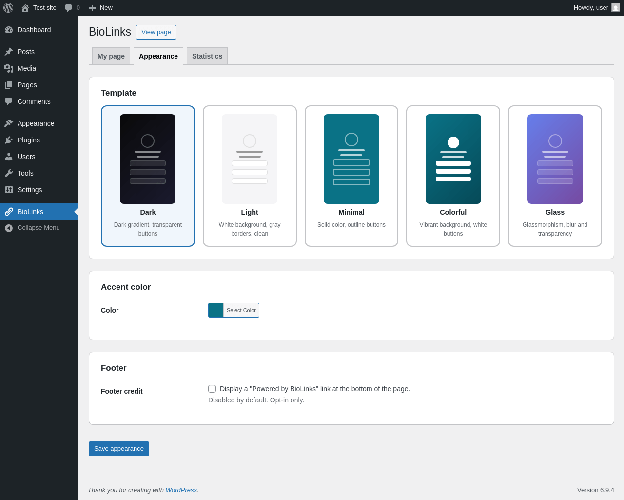This screenshot has width=624, height=500.
Task: Click the teal accent color swatch
Action: tap(216, 310)
